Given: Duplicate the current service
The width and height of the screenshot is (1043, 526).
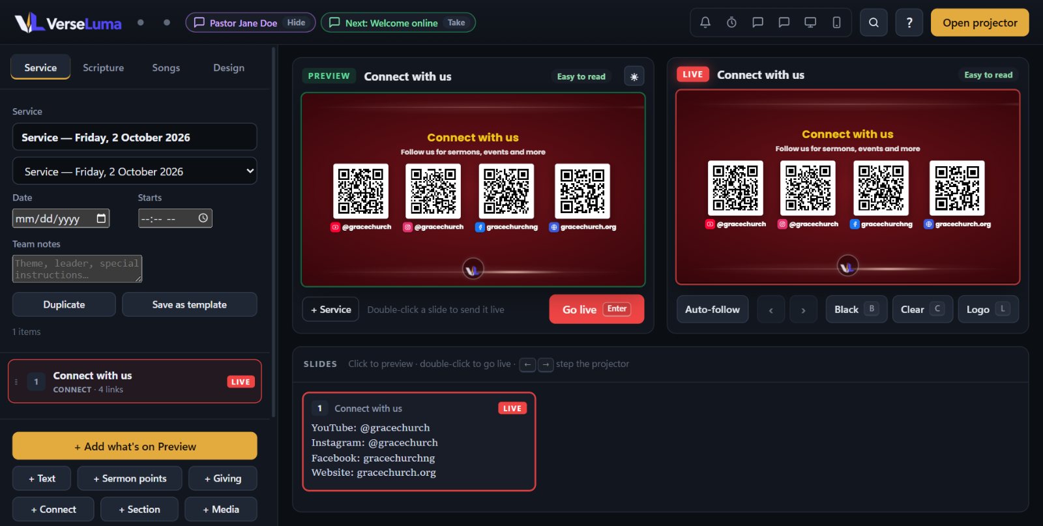Looking at the screenshot, I should [64, 304].
